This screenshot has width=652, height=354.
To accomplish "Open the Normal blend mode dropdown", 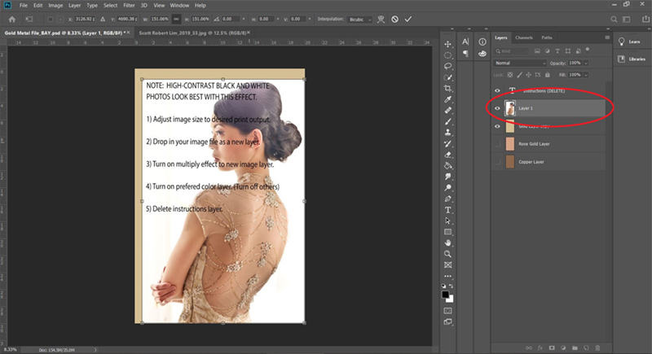I will coord(520,63).
